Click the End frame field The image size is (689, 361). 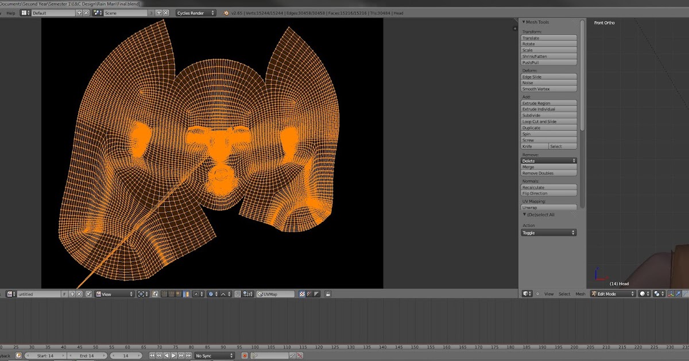click(87, 356)
